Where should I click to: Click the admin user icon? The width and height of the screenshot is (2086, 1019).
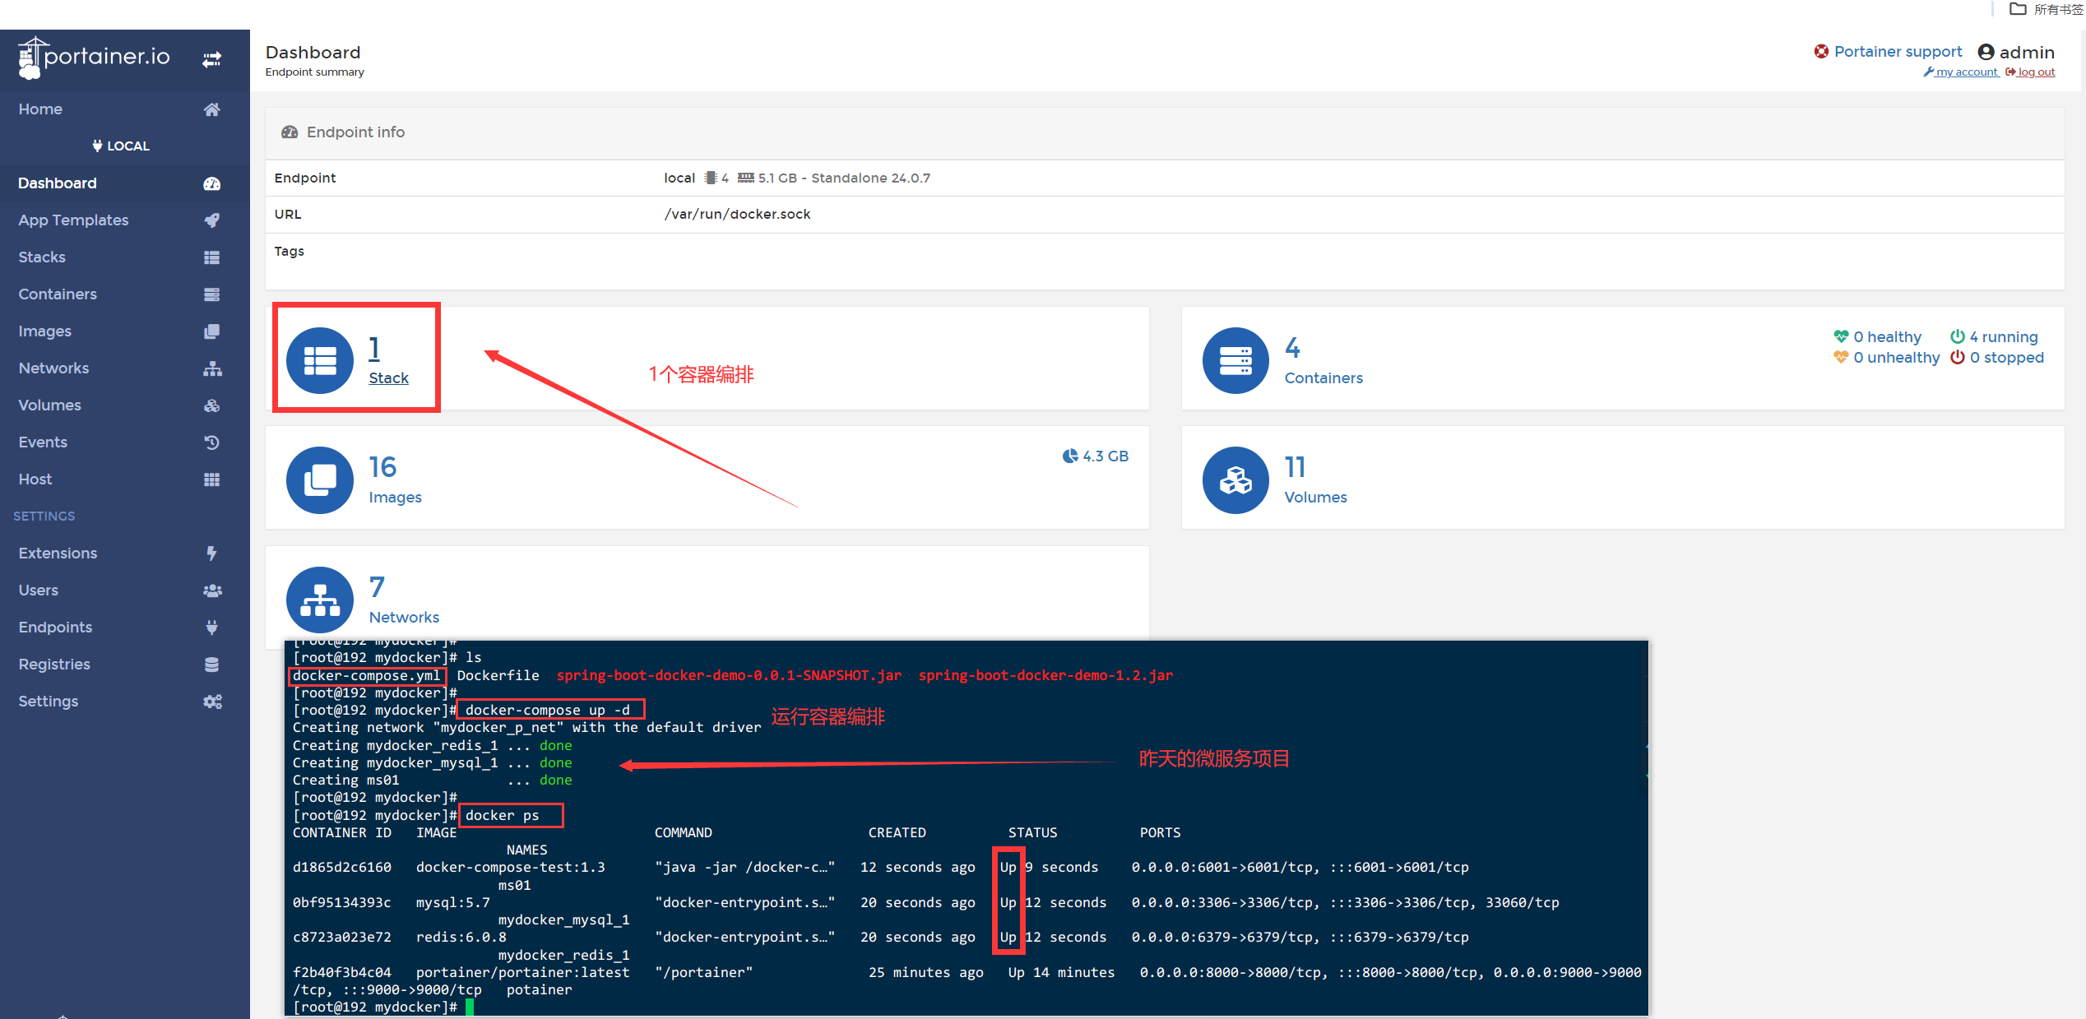click(1986, 52)
